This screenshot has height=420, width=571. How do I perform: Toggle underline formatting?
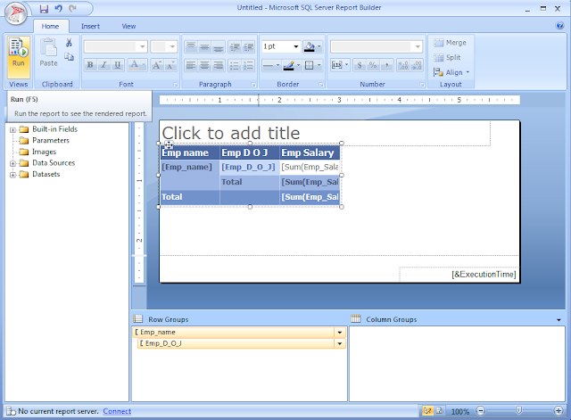click(x=118, y=65)
